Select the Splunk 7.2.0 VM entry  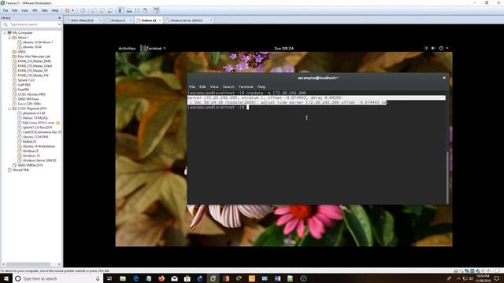[x=26, y=80]
